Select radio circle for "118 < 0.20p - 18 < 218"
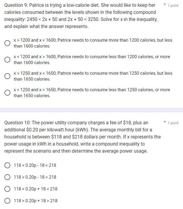The height and width of the screenshot is (209, 183). 8,165
